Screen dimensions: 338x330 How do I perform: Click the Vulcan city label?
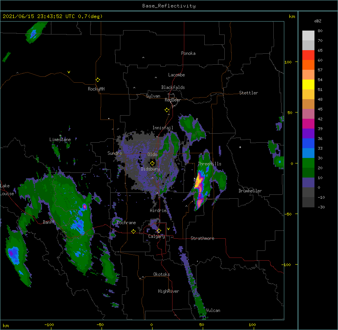(x=213, y=310)
